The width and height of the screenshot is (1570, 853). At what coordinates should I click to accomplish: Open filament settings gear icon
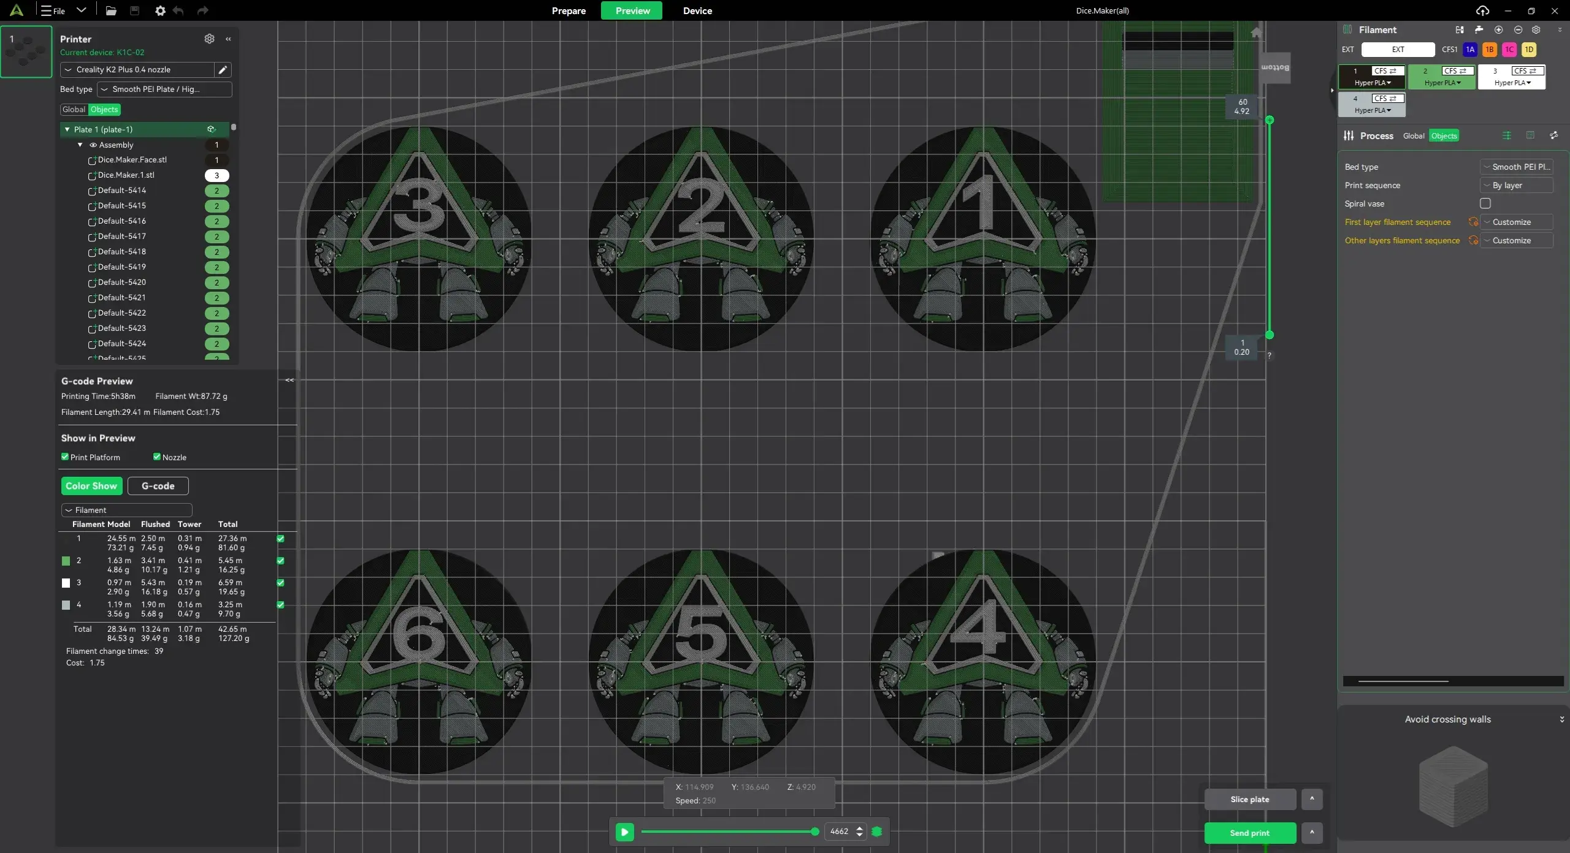(x=1536, y=29)
